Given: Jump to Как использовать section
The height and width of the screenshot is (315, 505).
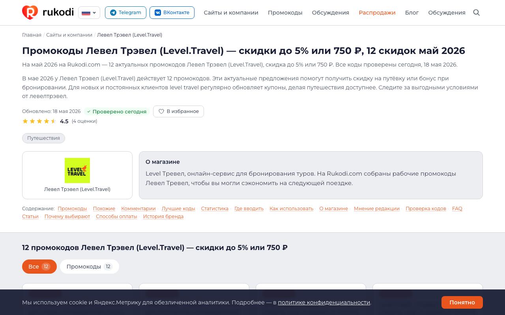Looking at the screenshot, I should click(292, 209).
